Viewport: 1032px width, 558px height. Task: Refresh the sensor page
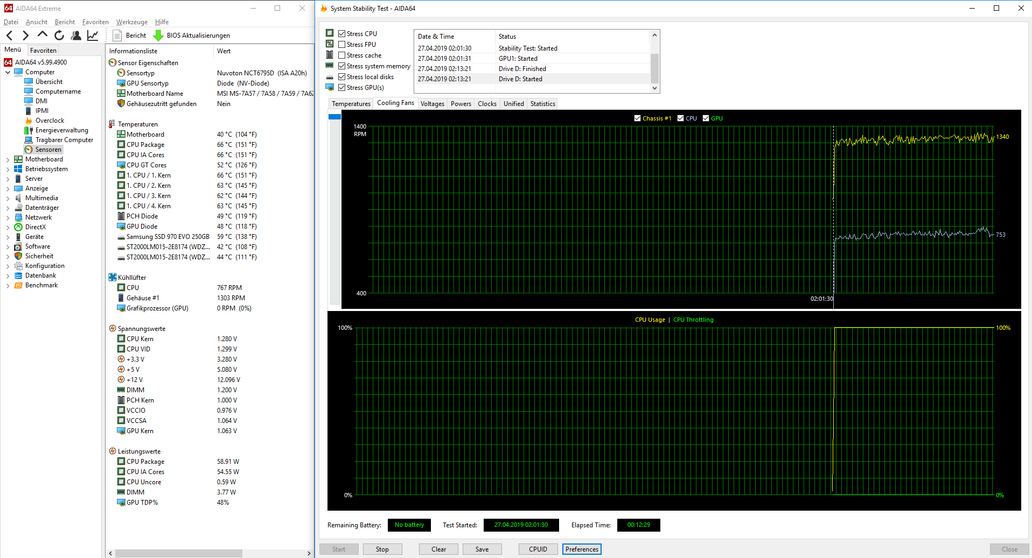(59, 36)
